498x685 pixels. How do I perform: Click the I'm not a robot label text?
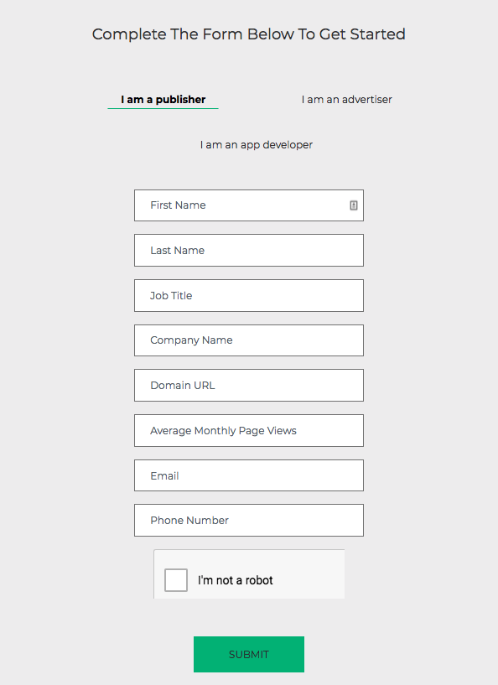click(235, 580)
